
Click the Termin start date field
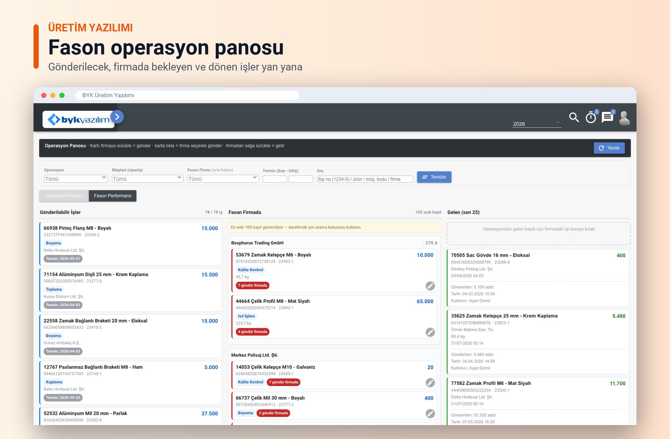275,179
